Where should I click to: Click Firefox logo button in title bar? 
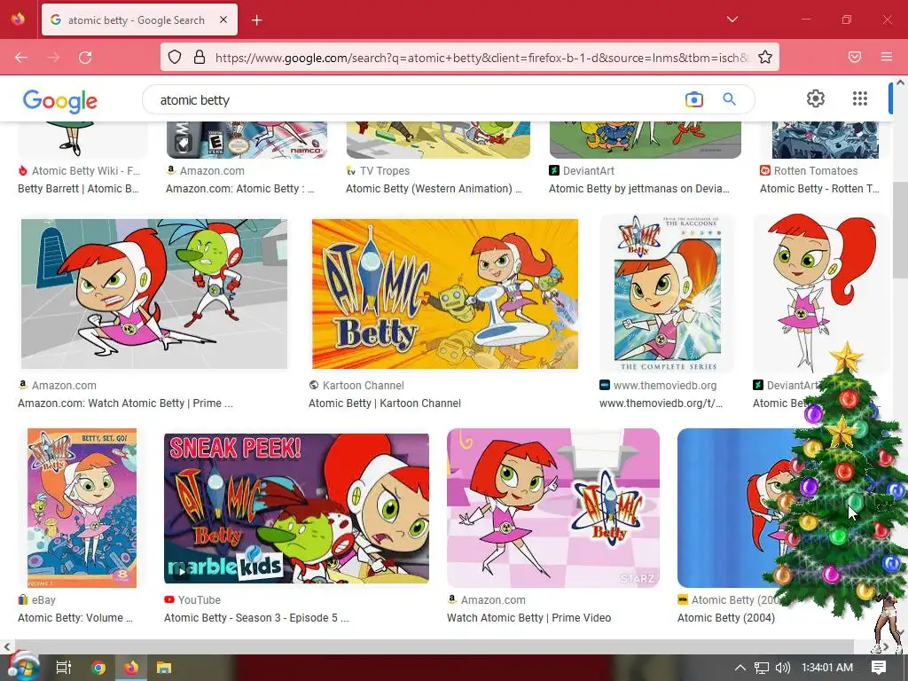tap(19, 20)
